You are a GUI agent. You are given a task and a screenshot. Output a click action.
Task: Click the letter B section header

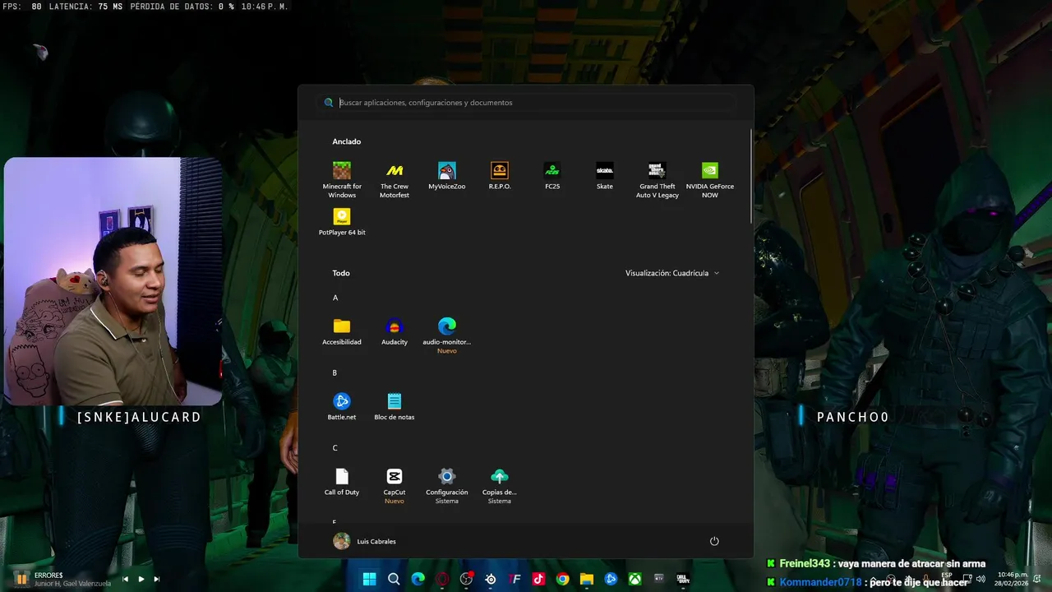tap(335, 372)
